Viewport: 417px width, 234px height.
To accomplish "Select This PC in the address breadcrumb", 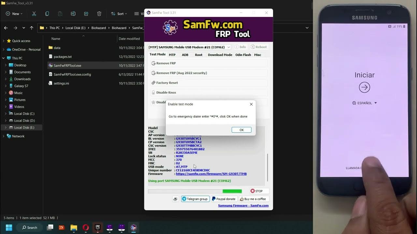I will point(54,28).
